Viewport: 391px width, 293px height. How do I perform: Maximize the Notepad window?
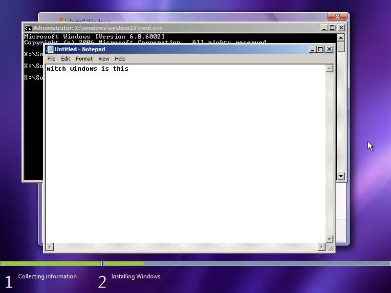click(x=321, y=49)
